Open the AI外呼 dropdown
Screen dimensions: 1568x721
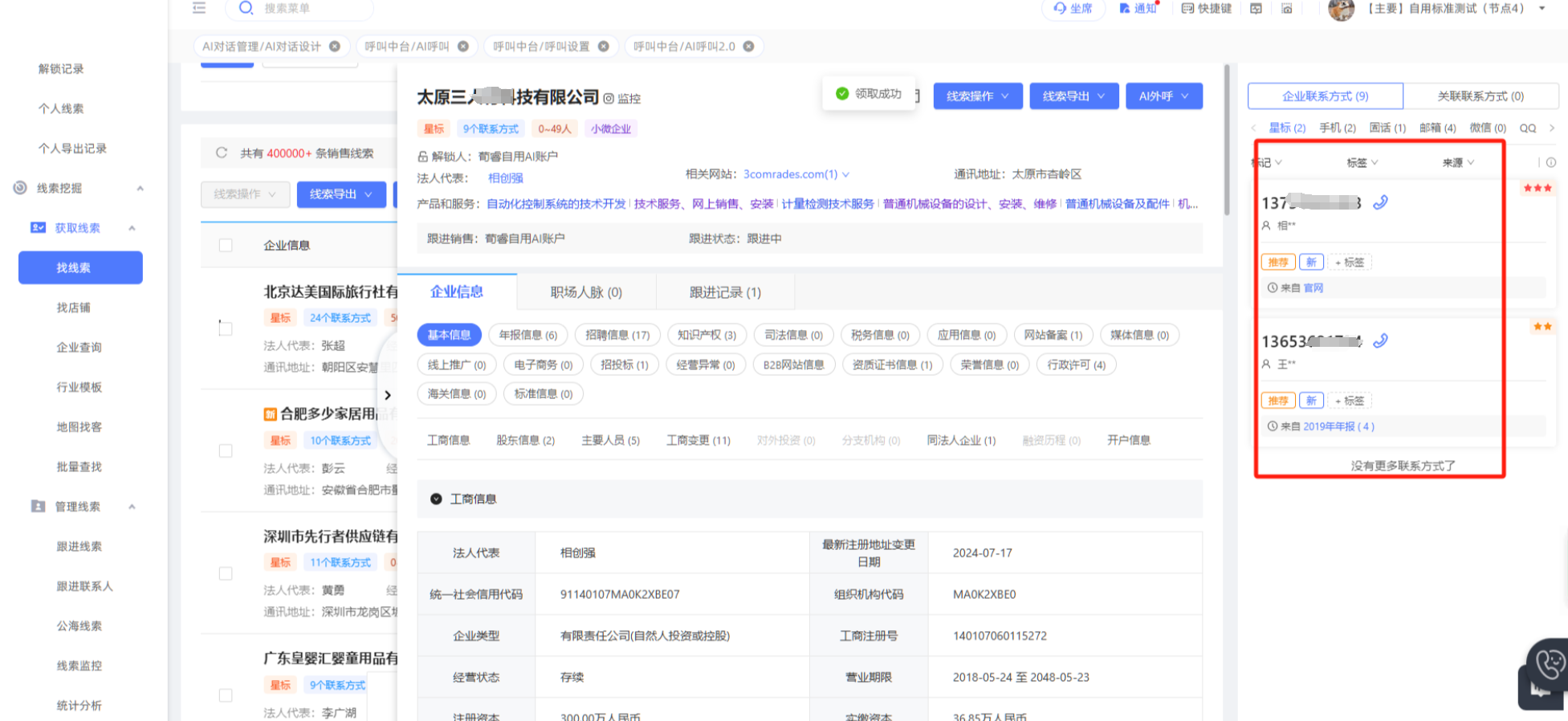coord(1163,96)
